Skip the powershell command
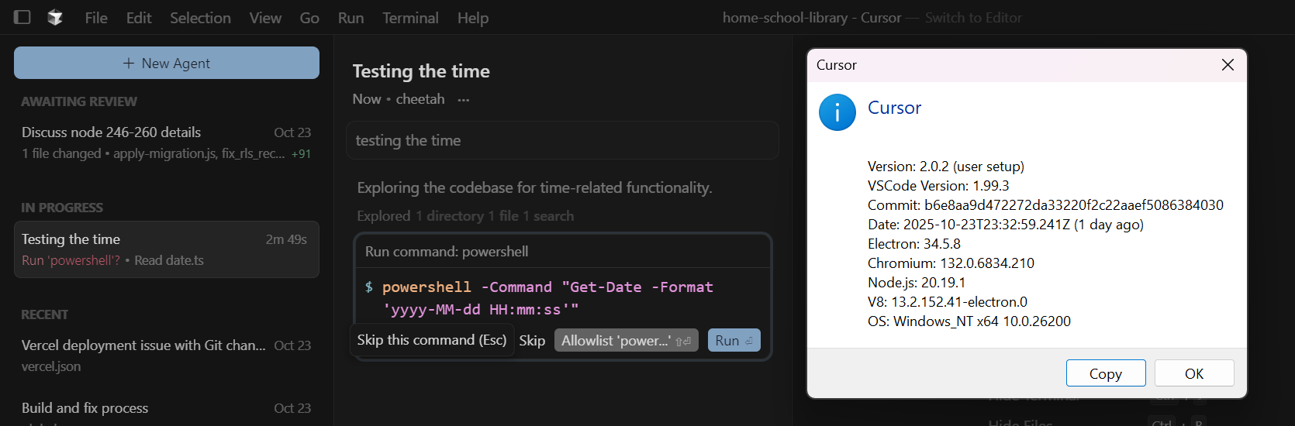Screen dimensions: 1295x426 (532, 341)
